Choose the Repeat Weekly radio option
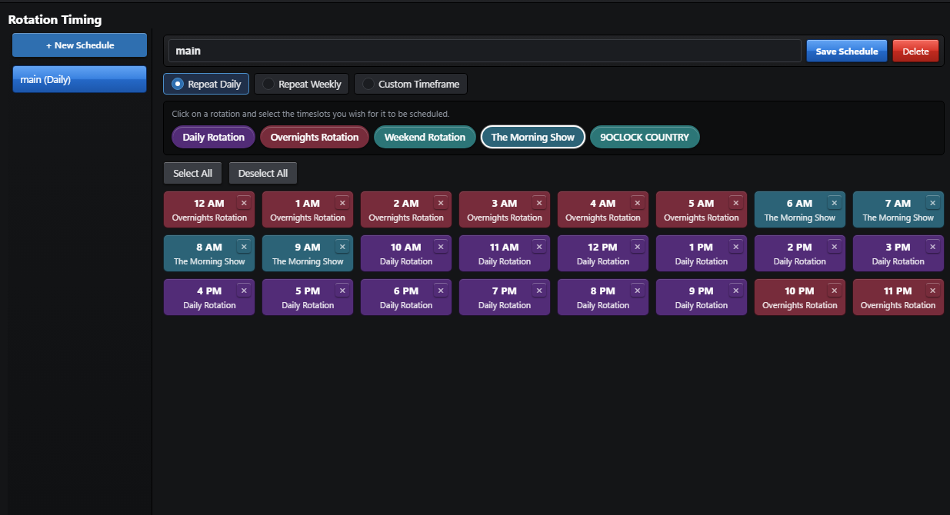This screenshot has width=950, height=515. point(302,84)
